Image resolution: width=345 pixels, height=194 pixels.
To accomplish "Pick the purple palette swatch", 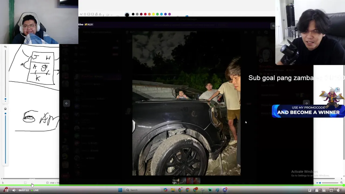I will [170, 14].
